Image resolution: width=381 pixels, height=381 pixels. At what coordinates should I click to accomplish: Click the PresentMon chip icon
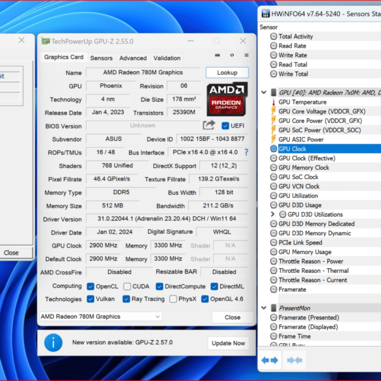(x=274, y=308)
